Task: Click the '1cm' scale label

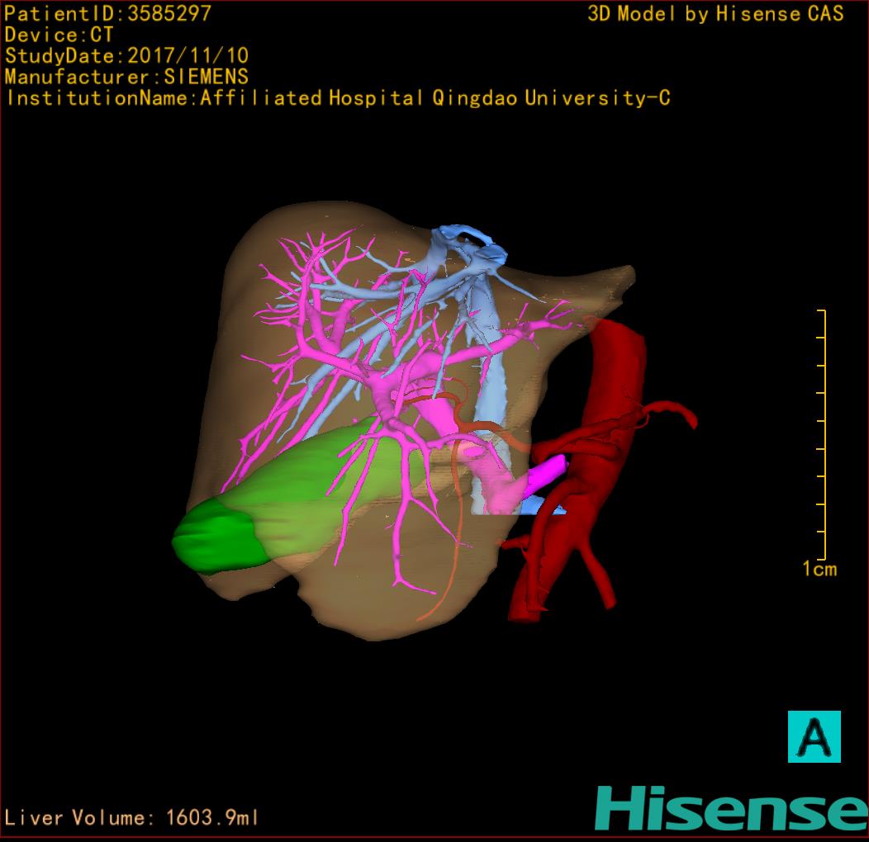Action: pos(819,569)
